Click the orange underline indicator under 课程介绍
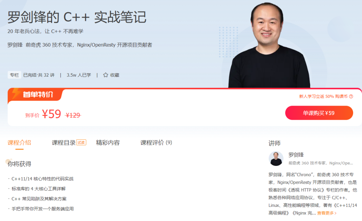The image size is (362, 221). click(20, 149)
